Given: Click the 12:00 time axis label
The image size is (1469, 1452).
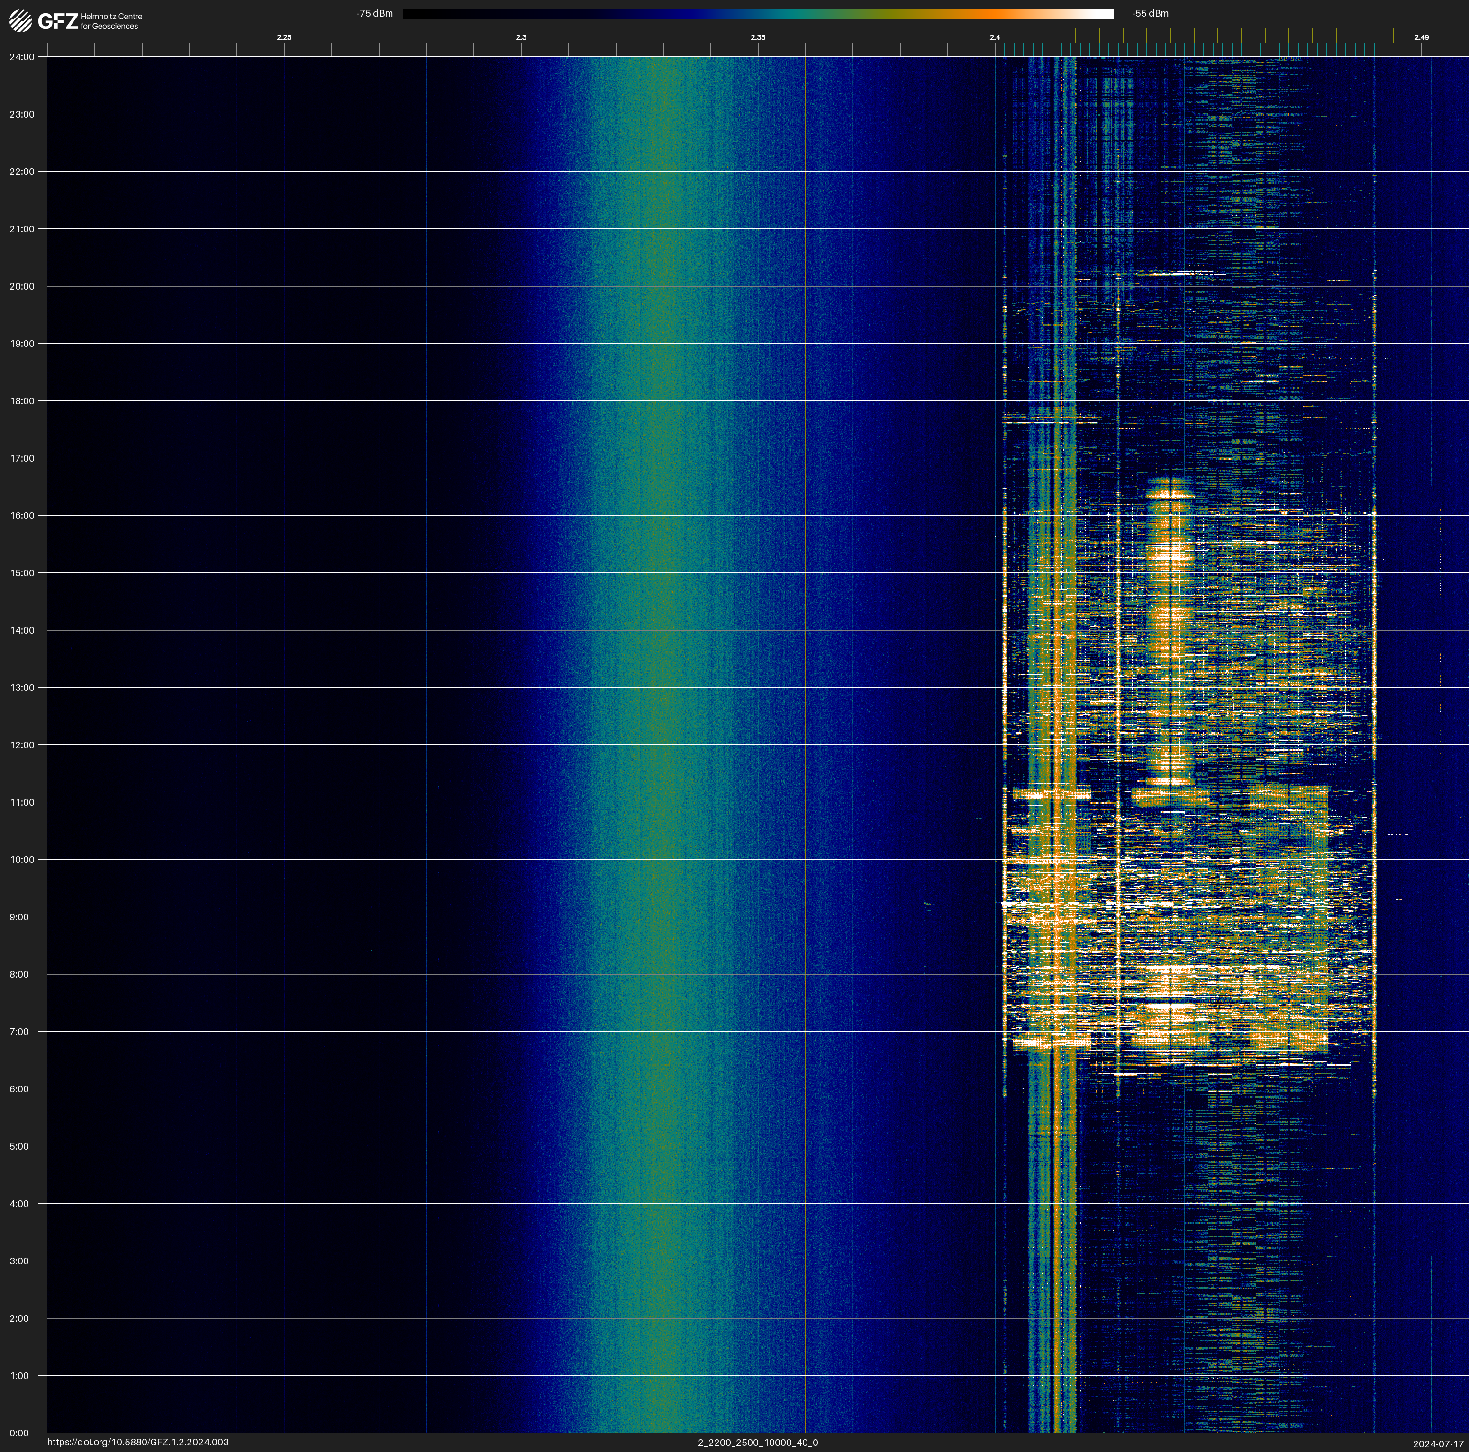Looking at the screenshot, I should coord(22,745).
